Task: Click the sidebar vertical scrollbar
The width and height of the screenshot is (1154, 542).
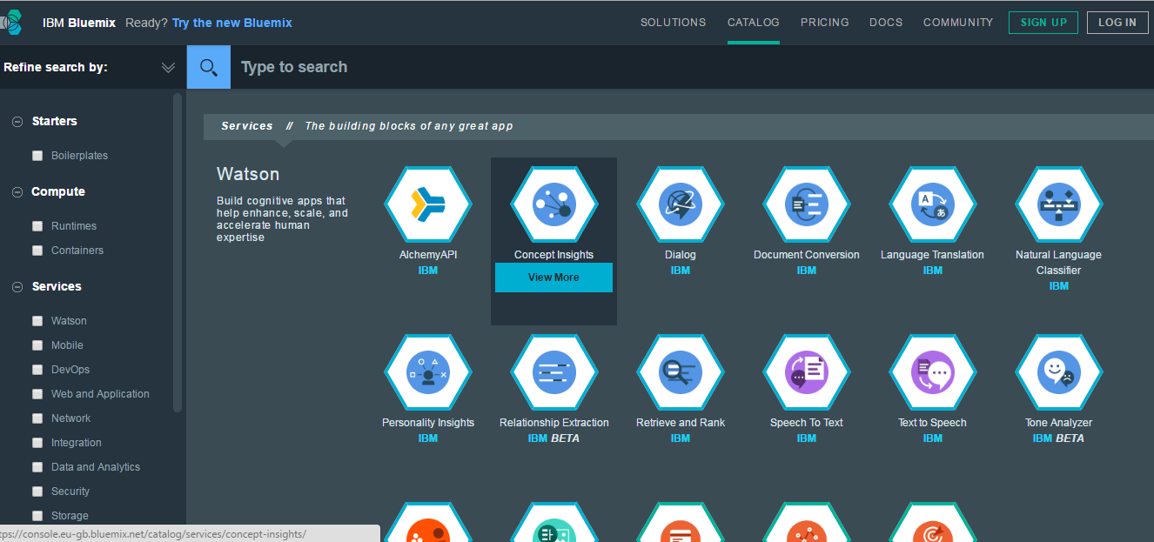Action: 178,252
